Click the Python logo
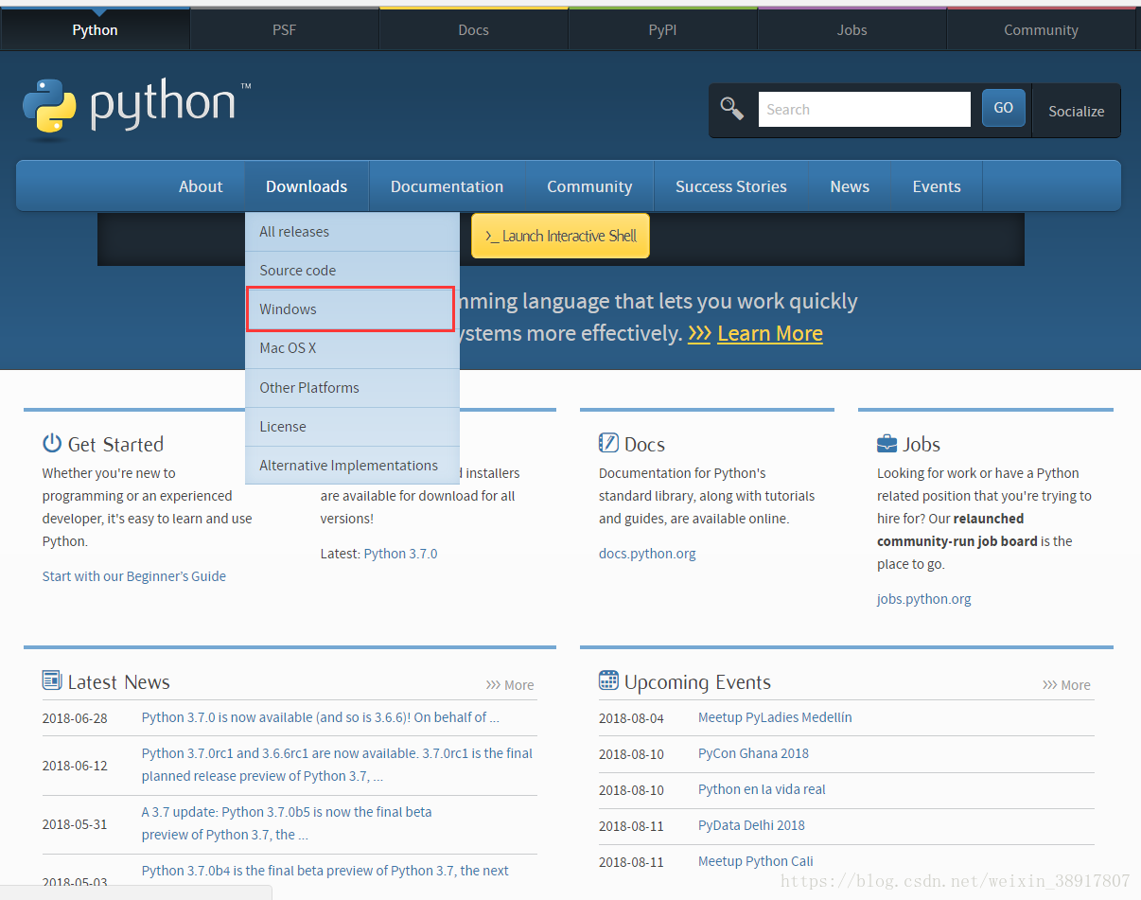The image size is (1141, 900). click(136, 106)
